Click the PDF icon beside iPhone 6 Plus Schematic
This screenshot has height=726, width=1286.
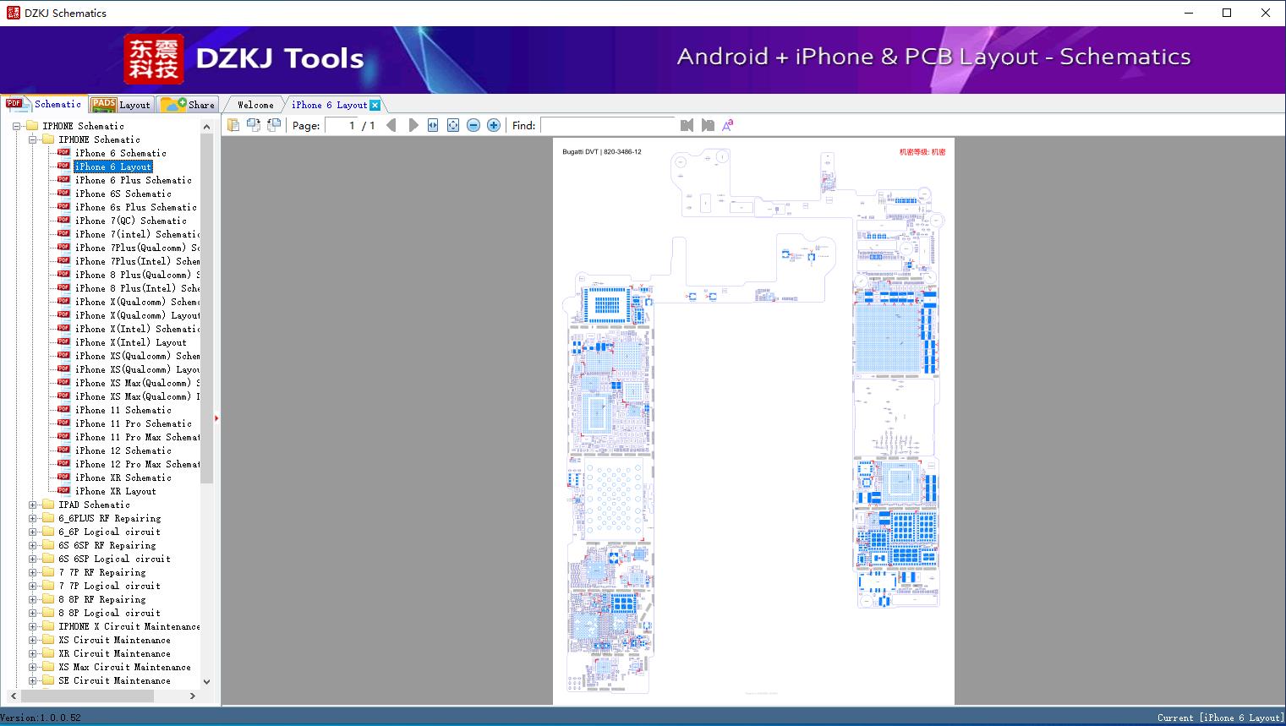pos(63,180)
